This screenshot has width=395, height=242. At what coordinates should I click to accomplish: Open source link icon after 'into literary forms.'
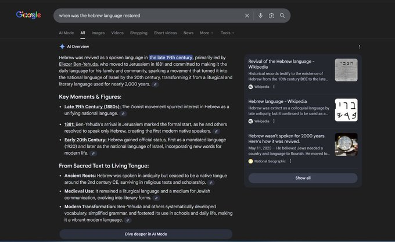(x=156, y=198)
